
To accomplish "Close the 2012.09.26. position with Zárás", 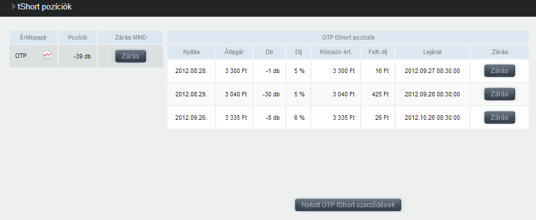I will (499, 118).
